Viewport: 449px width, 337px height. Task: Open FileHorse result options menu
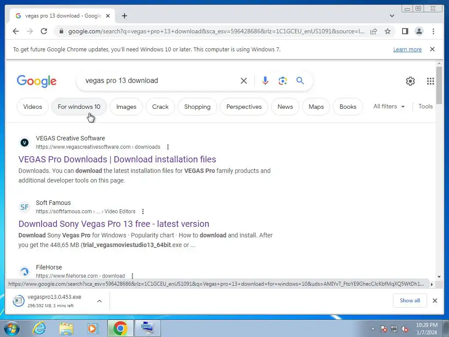[x=132, y=276]
